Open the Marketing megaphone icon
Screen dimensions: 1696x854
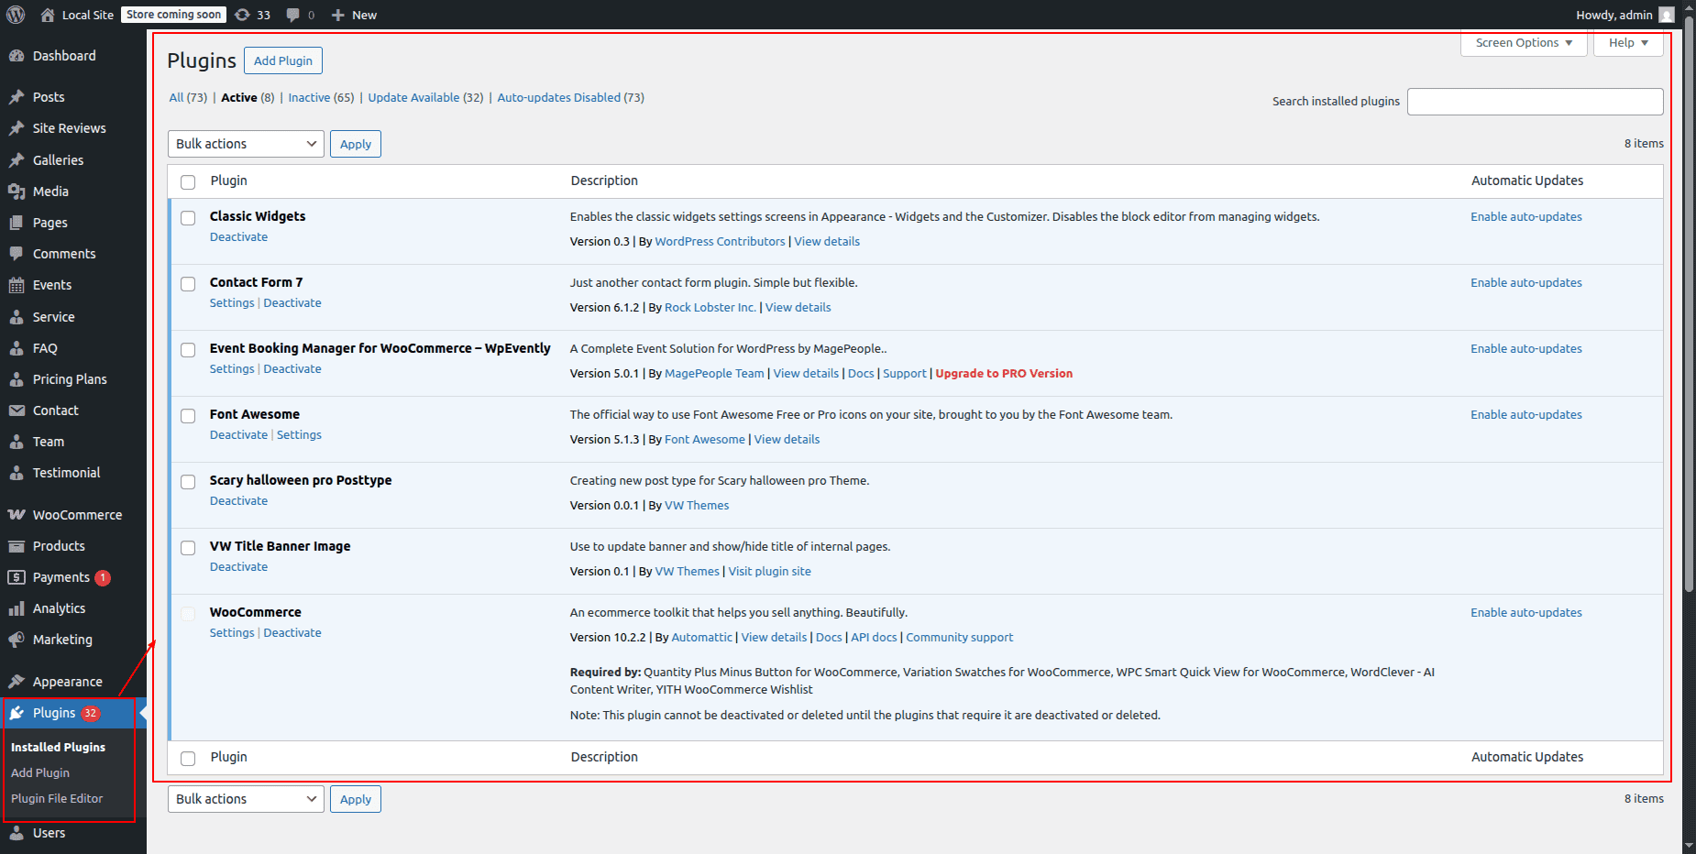click(17, 640)
